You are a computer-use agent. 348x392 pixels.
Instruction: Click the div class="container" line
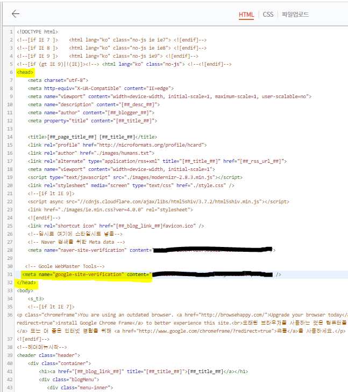pyautogui.click(x=59, y=363)
